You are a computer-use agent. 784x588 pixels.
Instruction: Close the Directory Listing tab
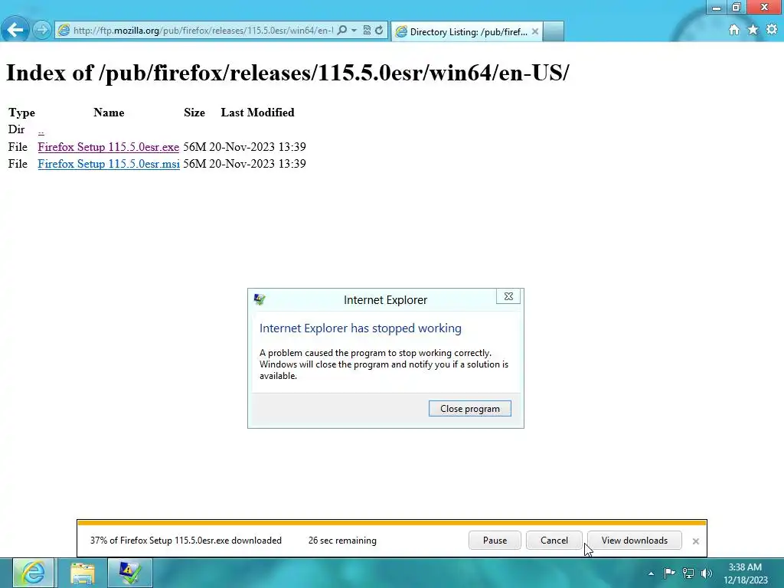pyautogui.click(x=535, y=31)
